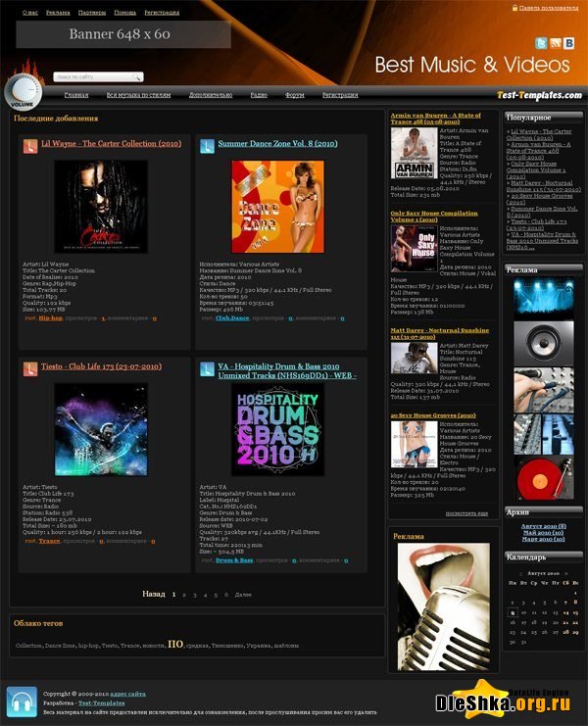588x726 pixels.
Task: Open the Реклама link in the top menu
Action: point(58,13)
